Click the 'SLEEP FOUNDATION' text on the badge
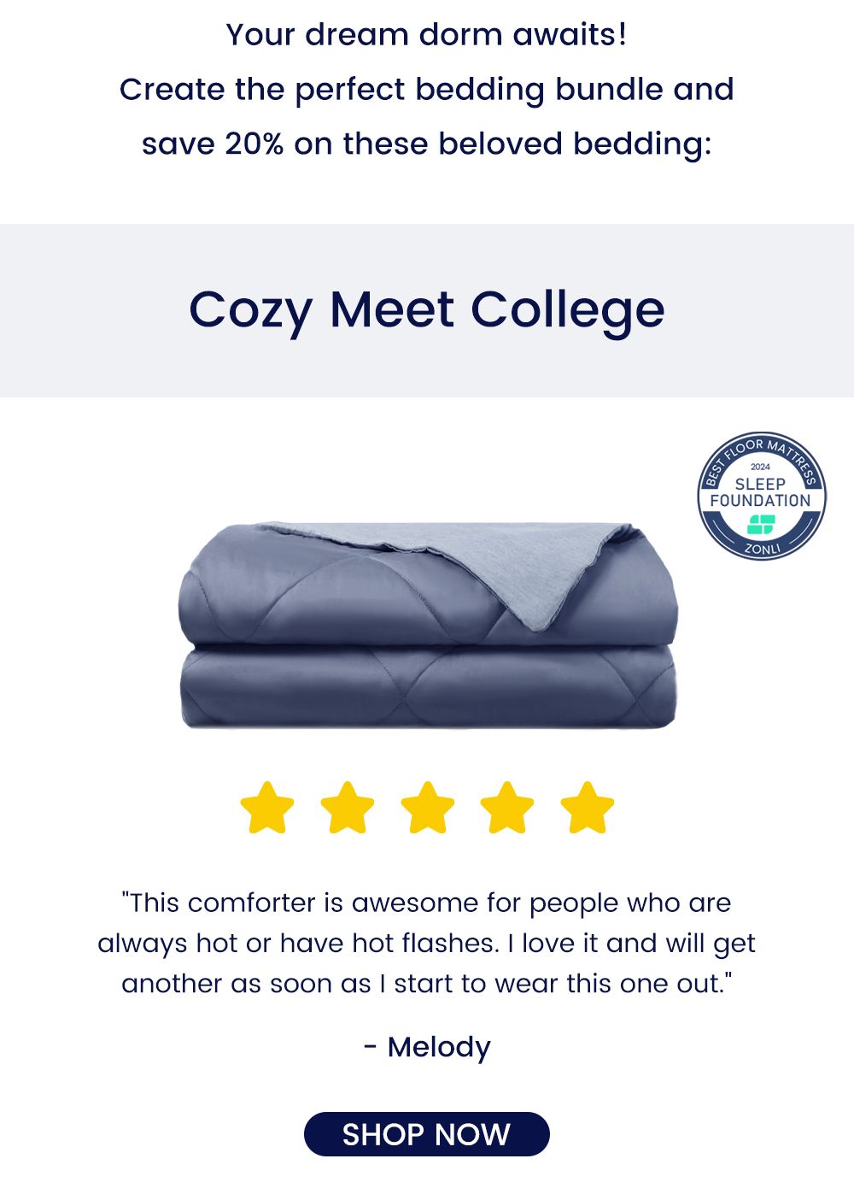This screenshot has height=1194, width=854. tap(761, 492)
